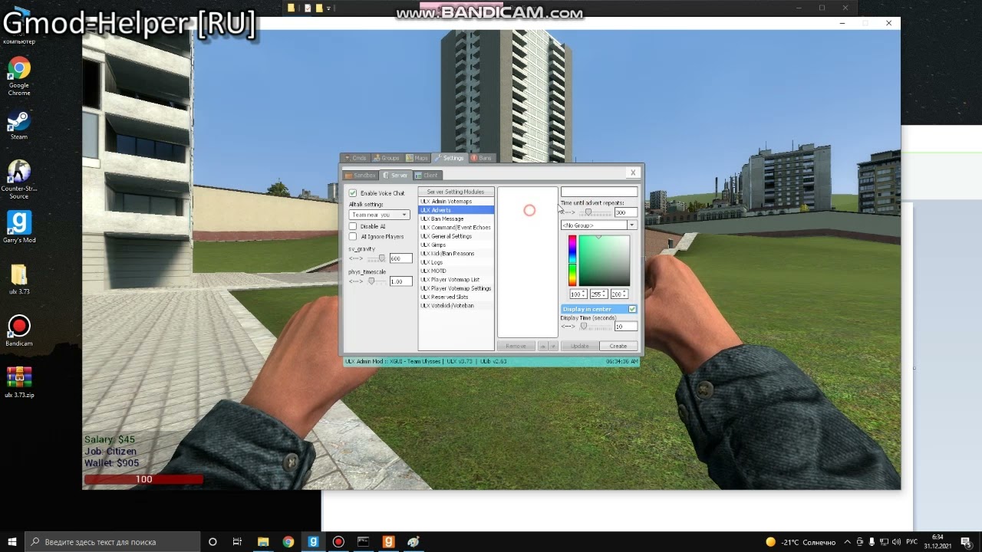The image size is (982, 552).
Task: Open Alltalk setting dropdown
Action: pos(380,215)
